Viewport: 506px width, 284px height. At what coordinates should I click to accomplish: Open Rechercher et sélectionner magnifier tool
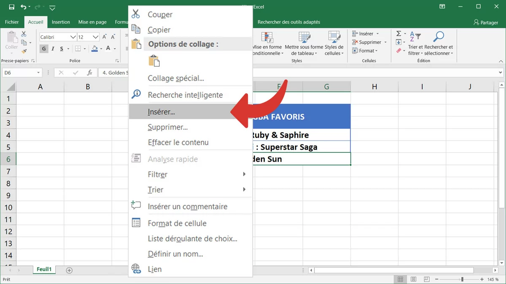tap(439, 37)
